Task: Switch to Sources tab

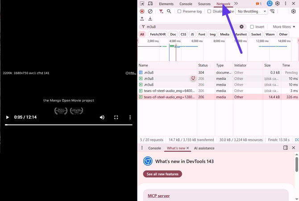Action: pos(204,4)
